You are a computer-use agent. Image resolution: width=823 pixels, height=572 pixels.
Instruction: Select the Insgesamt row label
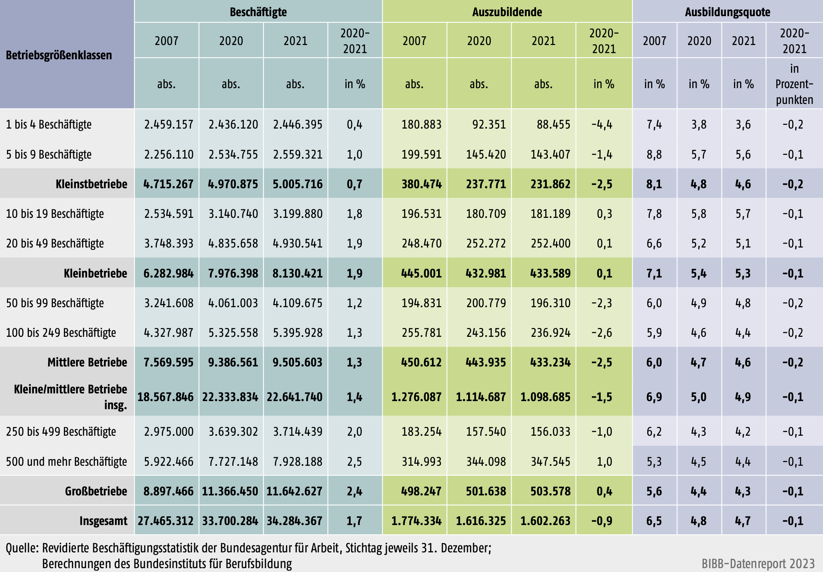(x=103, y=521)
